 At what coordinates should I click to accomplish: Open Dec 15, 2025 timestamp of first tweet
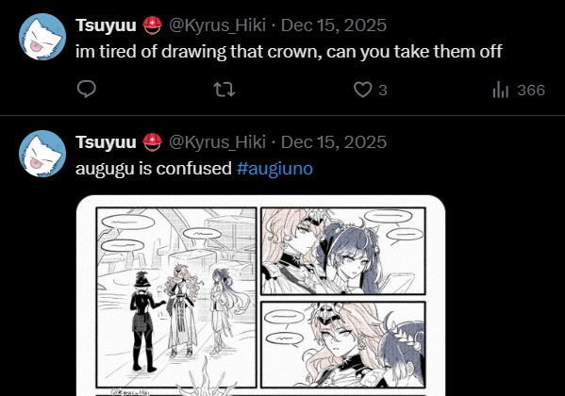pyautogui.click(x=334, y=25)
